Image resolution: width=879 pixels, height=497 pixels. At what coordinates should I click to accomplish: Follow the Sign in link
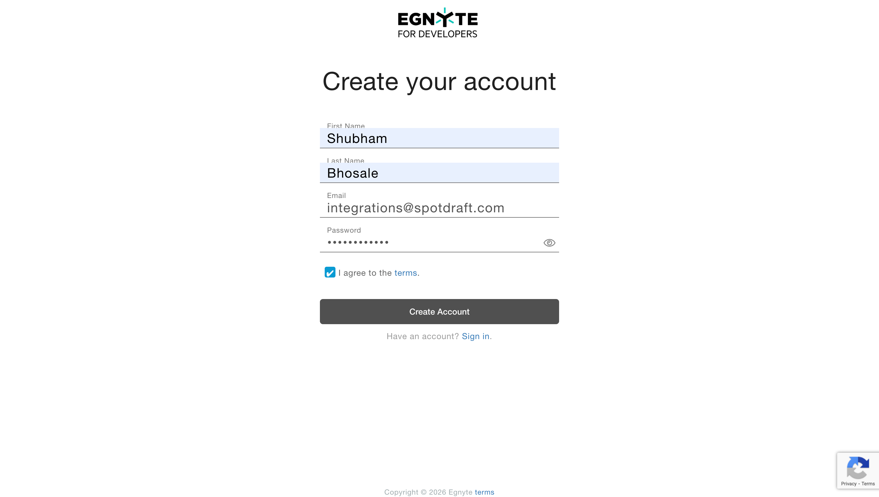[475, 337]
